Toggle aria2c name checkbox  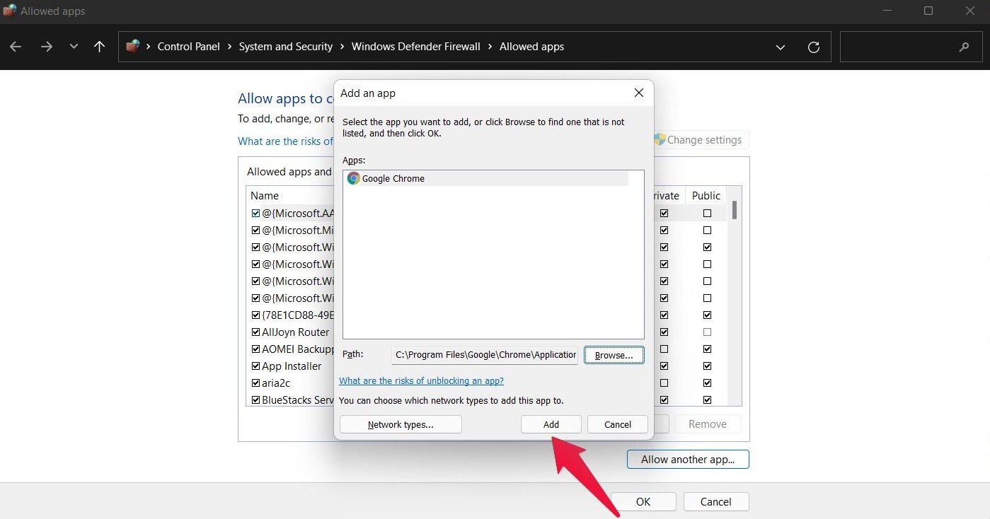(x=255, y=383)
